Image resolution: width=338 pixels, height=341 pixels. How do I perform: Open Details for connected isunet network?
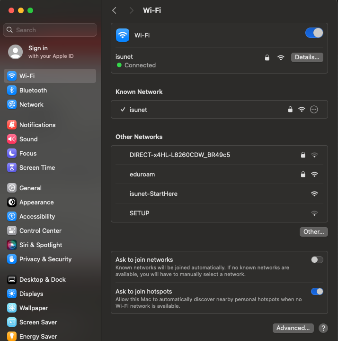(x=307, y=57)
